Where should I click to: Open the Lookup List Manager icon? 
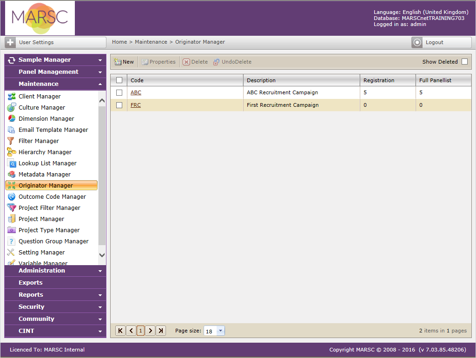[12, 163]
